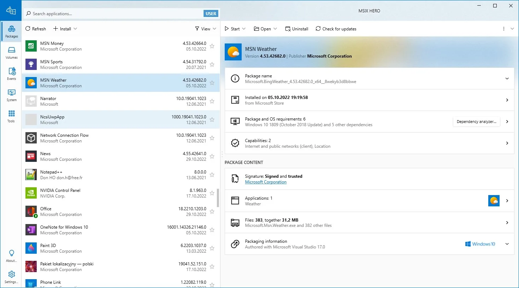Image resolution: width=519 pixels, height=288 pixels.
Task: Click the MSIX Hero logo icon
Action: (x=11, y=11)
